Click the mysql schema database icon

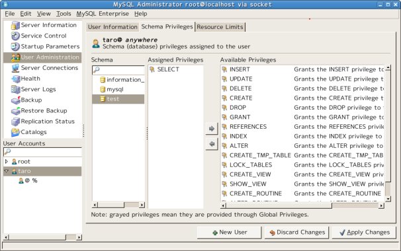(103, 89)
